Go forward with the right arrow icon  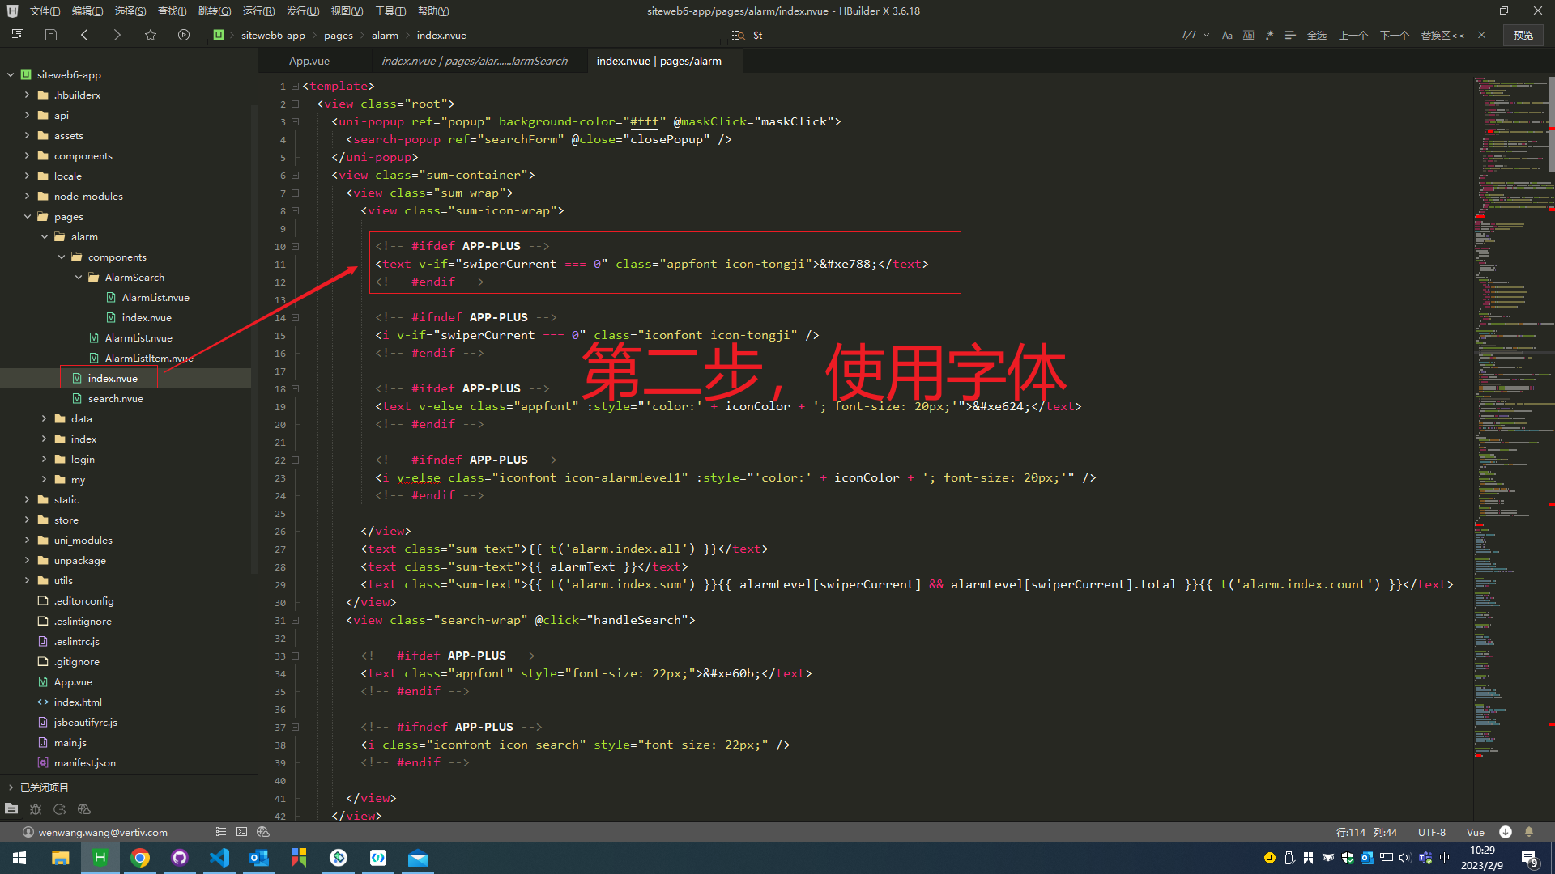117,35
